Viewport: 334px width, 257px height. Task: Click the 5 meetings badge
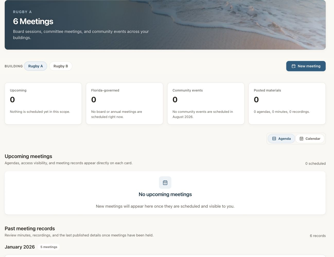pos(49,247)
